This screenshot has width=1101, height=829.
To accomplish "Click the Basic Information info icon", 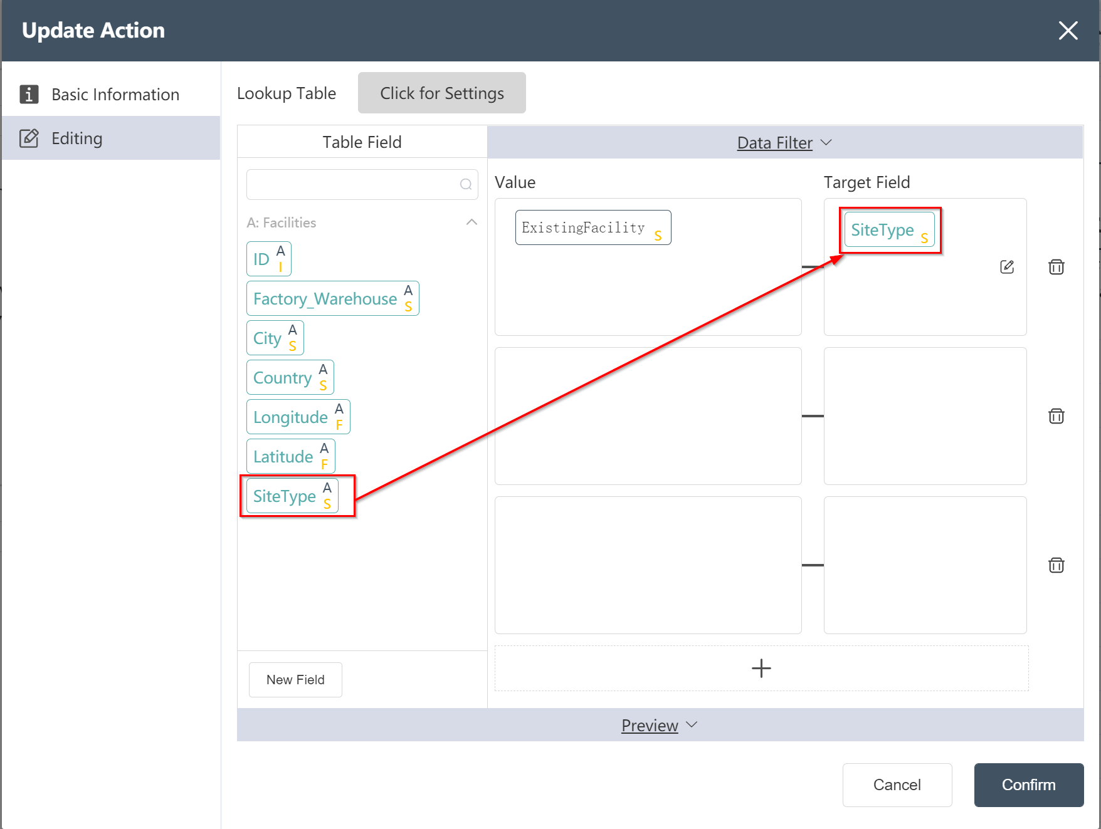I will click(x=29, y=94).
